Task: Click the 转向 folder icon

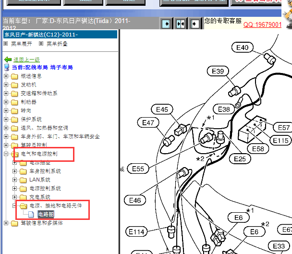Action: (x=14, y=110)
